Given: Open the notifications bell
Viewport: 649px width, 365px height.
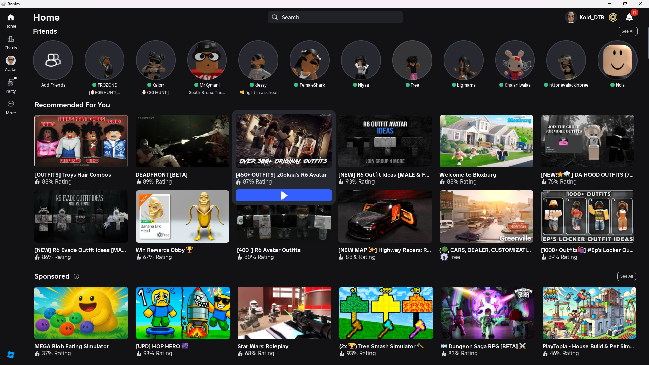Looking at the screenshot, I should (629, 17).
